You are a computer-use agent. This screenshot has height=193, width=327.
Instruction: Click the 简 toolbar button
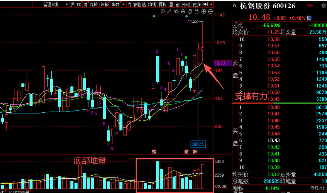tap(85, 4)
